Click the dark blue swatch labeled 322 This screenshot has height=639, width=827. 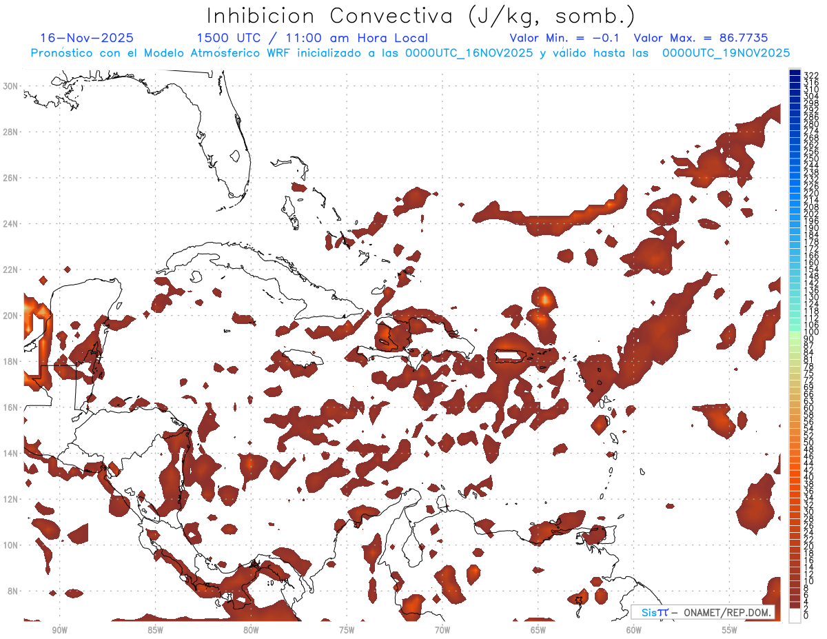pyautogui.click(x=795, y=74)
